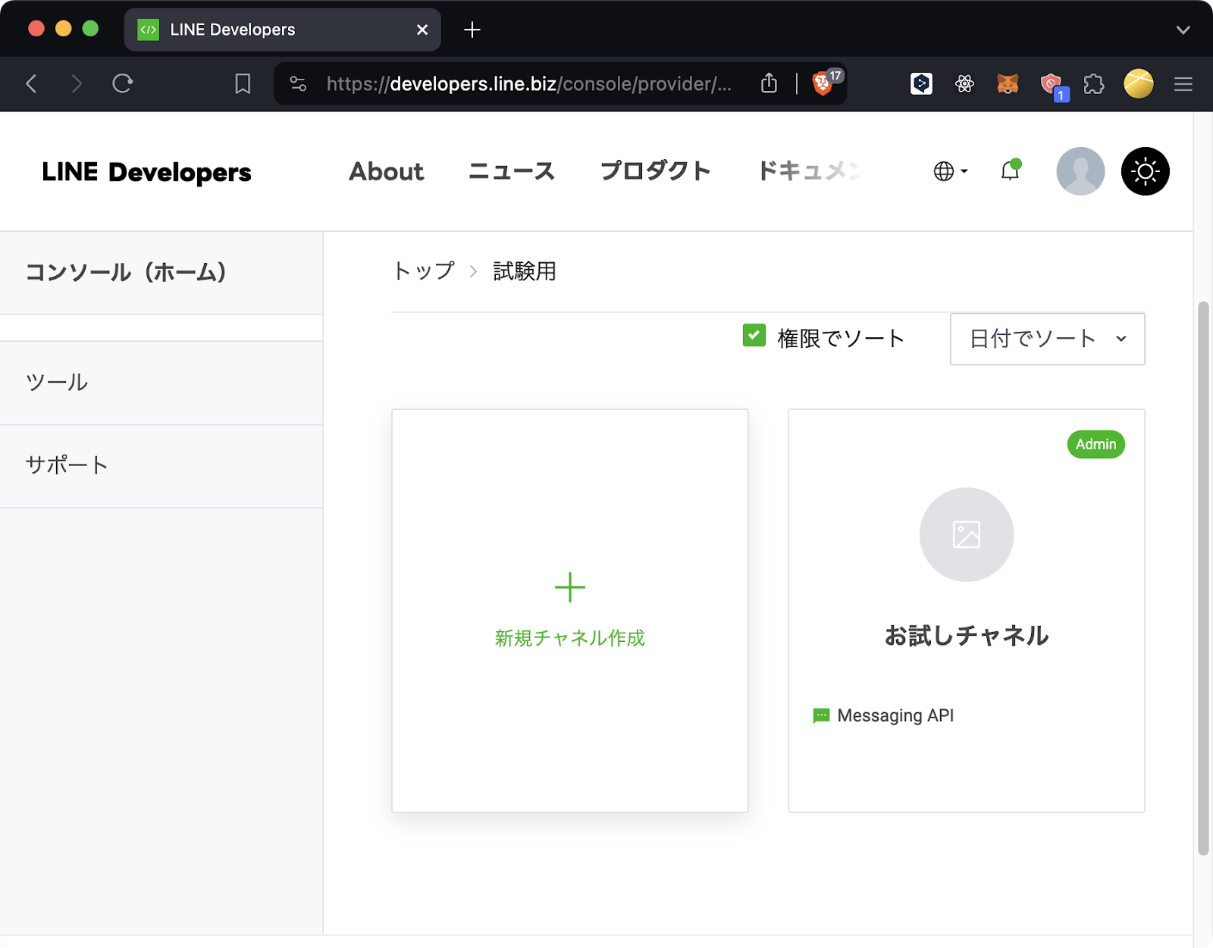Open site settings icon in address bar
The image size is (1213, 948).
298,83
